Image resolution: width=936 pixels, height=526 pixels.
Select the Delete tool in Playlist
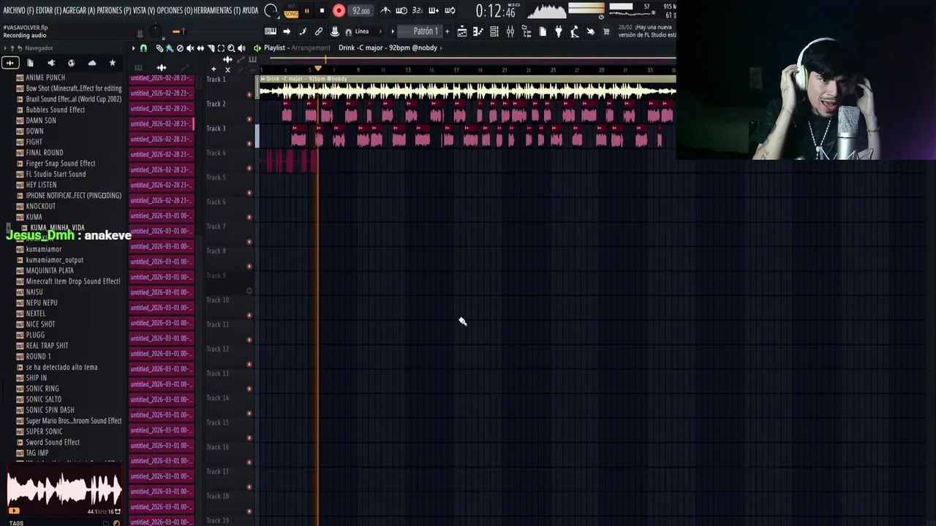coord(180,48)
